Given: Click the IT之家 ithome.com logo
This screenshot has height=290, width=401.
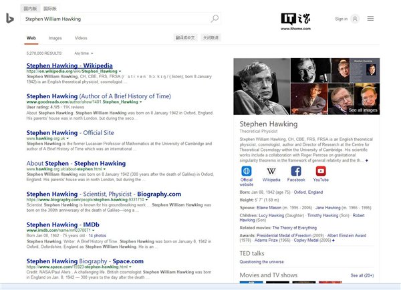Looking at the screenshot, I should tap(295, 22).
